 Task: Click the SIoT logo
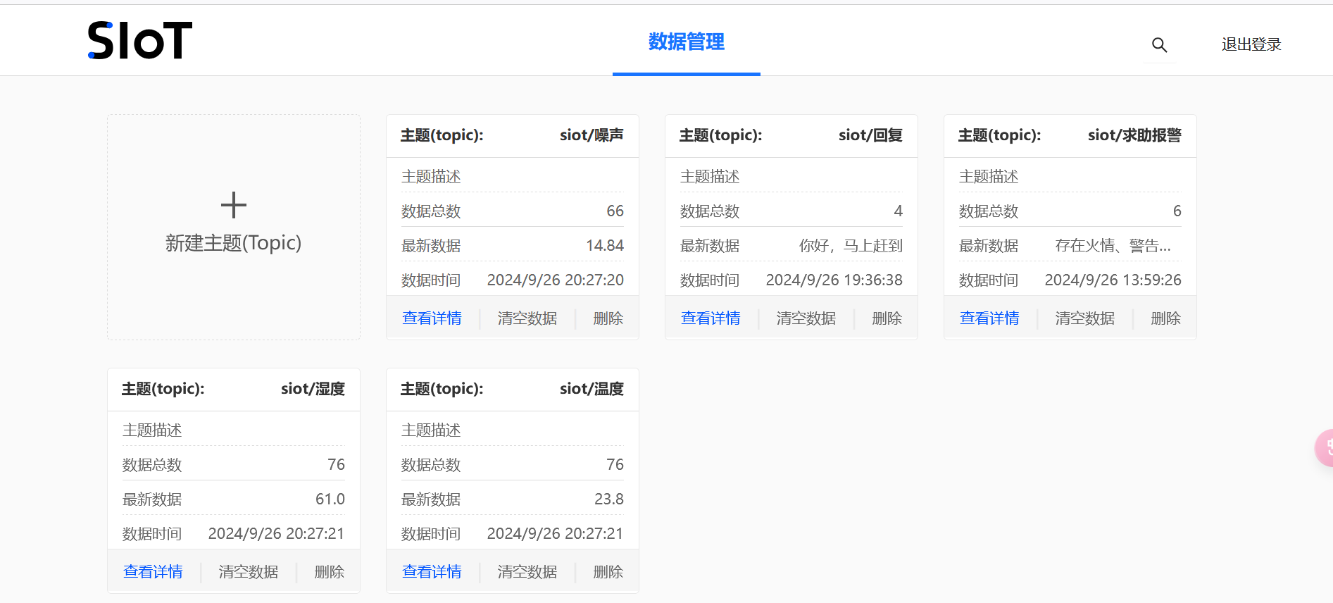[139, 40]
